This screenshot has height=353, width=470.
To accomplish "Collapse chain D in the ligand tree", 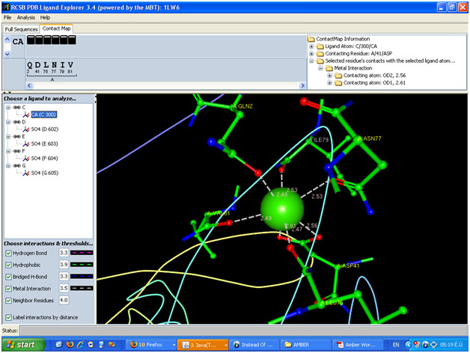I will click(x=7, y=122).
